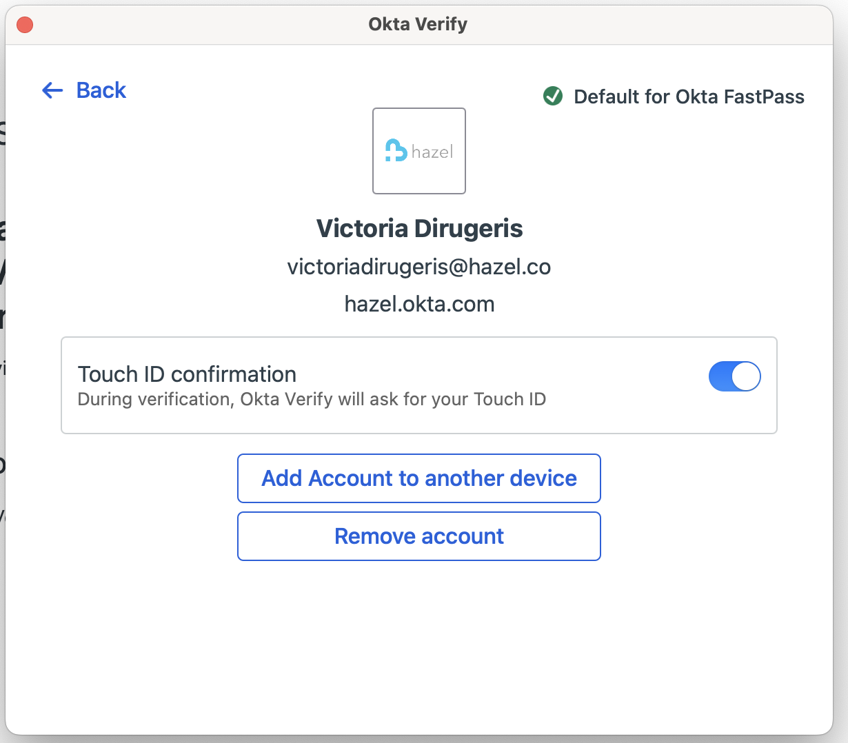Click the hazel.okta.com domain text
848x743 pixels.
(x=419, y=304)
